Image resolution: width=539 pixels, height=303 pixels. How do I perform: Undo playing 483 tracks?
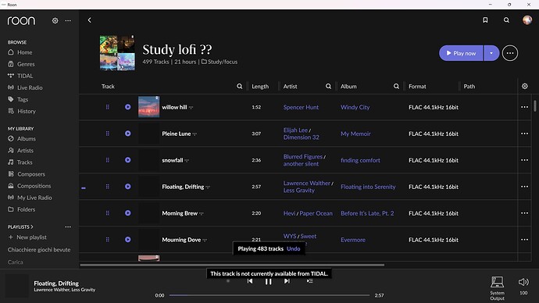click(293, 248)
